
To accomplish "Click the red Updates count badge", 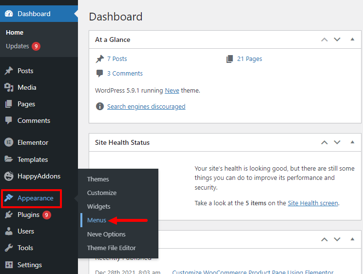I will click(x=36, y=46).
